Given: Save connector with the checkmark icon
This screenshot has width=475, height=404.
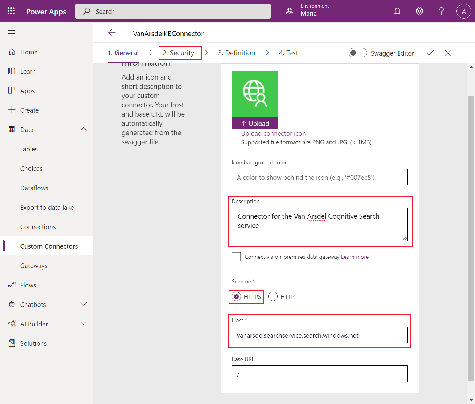Looking at the screenshot, I should point(430,53).
